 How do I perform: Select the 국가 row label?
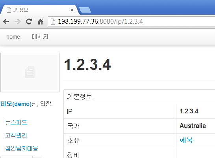point(73,126)
